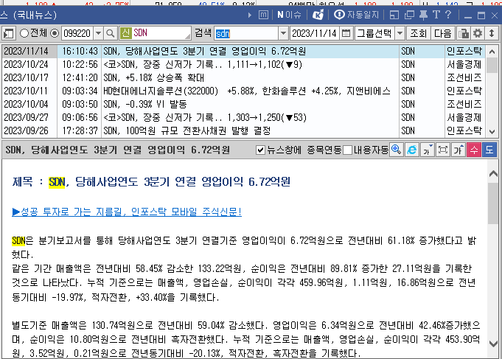Click time 16:10:43 in first row
The height and width of the screenshot is (359, 502).
click(80, 51)
